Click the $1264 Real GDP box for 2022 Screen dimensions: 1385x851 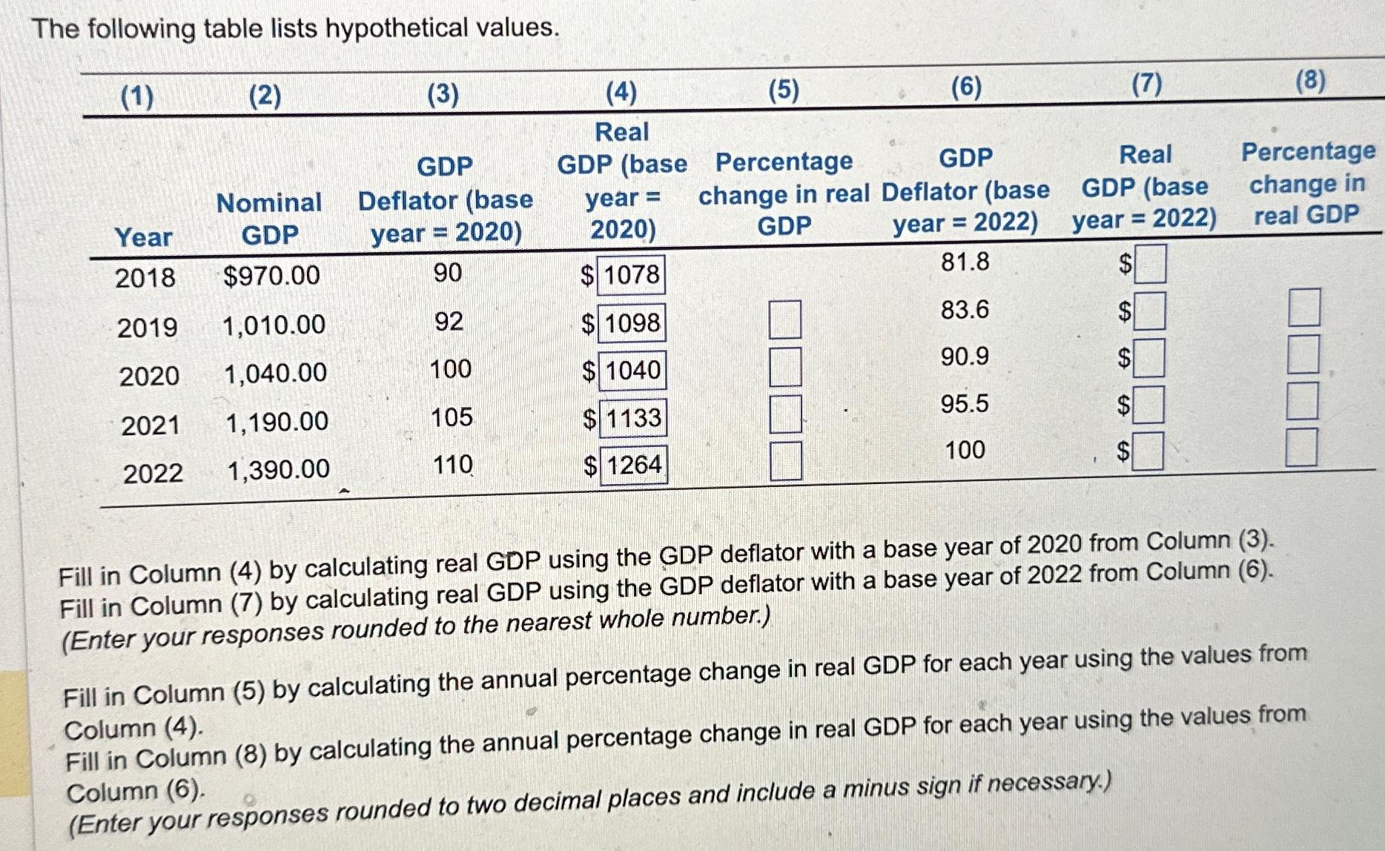tap(633, 465)
